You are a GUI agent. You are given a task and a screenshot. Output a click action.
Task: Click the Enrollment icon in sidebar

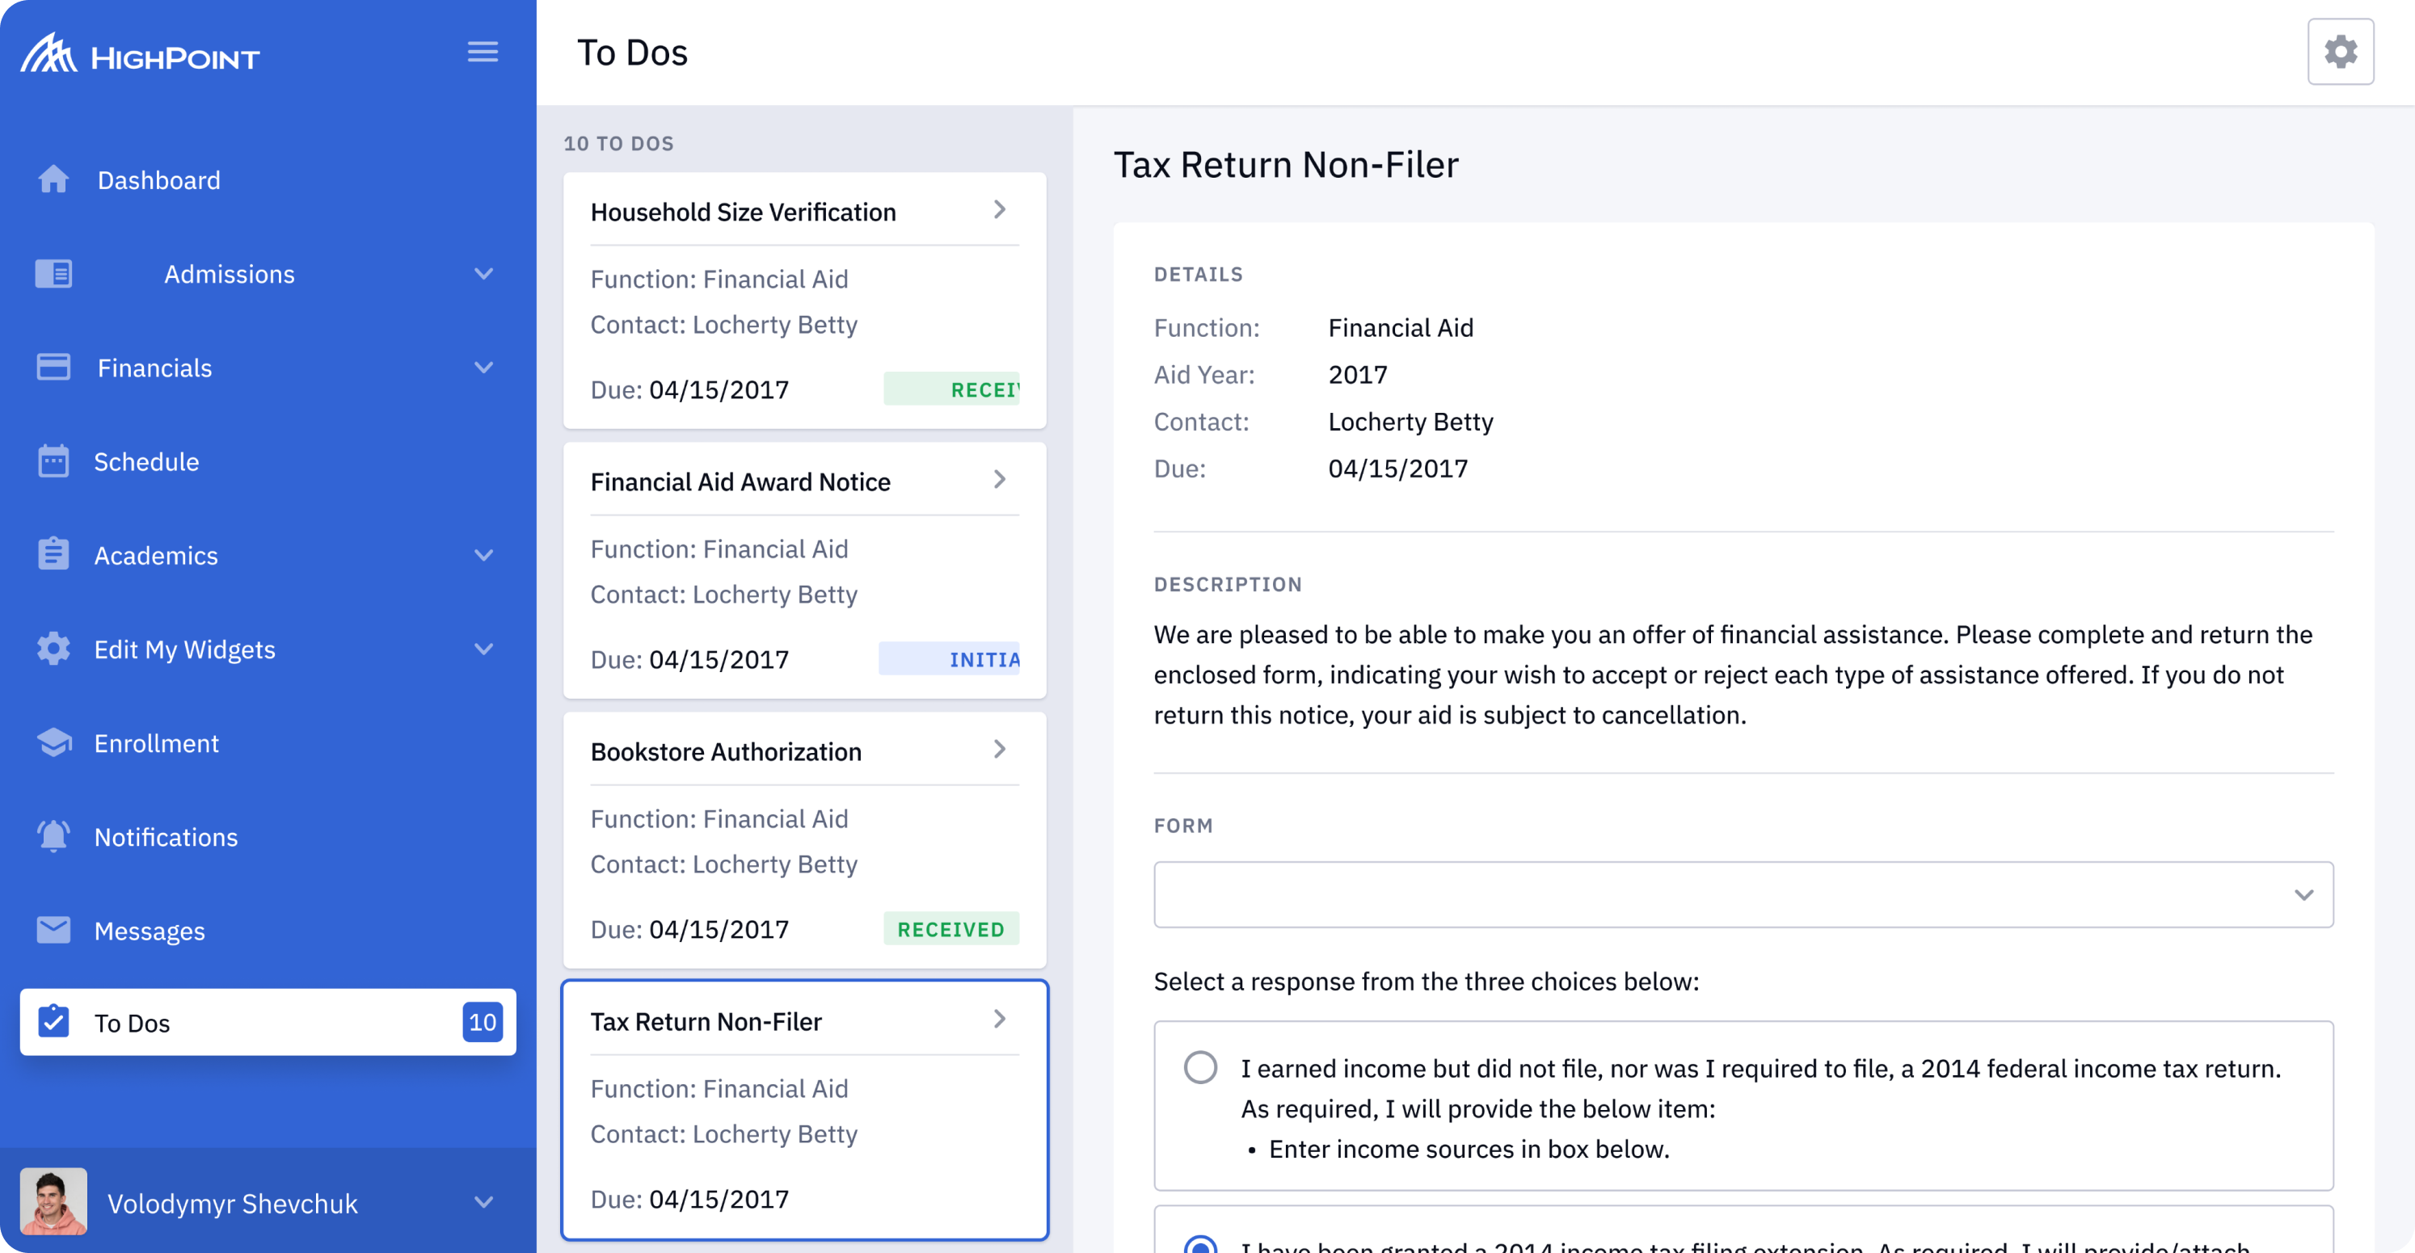[x=53, y=742]
